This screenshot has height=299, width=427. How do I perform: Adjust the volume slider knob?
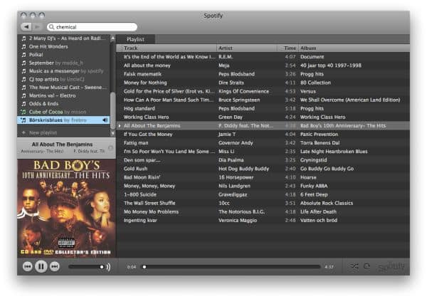click(102, 267)
